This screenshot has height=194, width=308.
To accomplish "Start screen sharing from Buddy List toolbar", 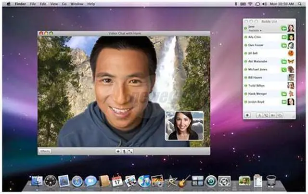I will (280, 116).
